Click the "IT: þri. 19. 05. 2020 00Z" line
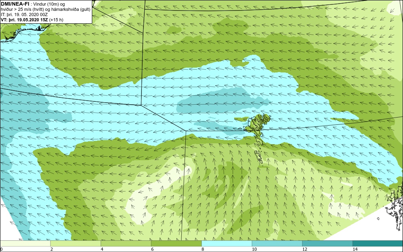This screenshot has width=403, height=252. click(24, 14)
